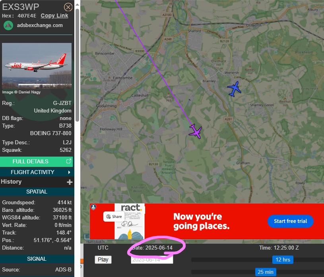Screen dimensions: 324x277
Task: Expand the FLIGHT ACTIVITY arrow
Action: (69, 172)
